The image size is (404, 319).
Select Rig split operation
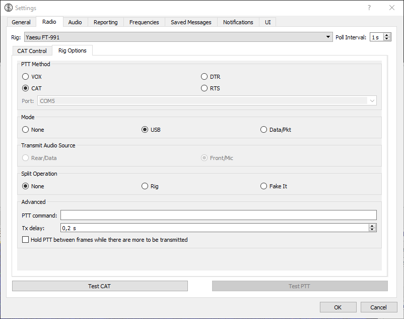[145, 186]
